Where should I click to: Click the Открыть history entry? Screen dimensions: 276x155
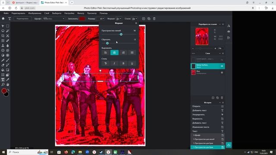pos(208,106)
